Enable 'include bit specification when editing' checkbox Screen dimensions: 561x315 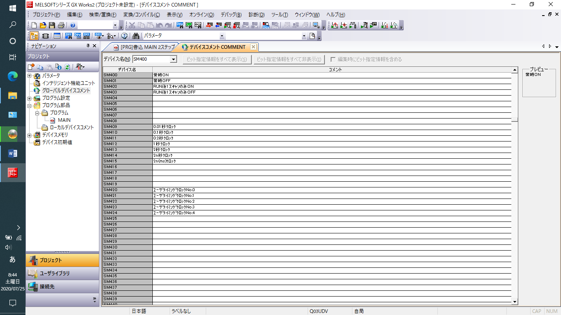(333, 59)
